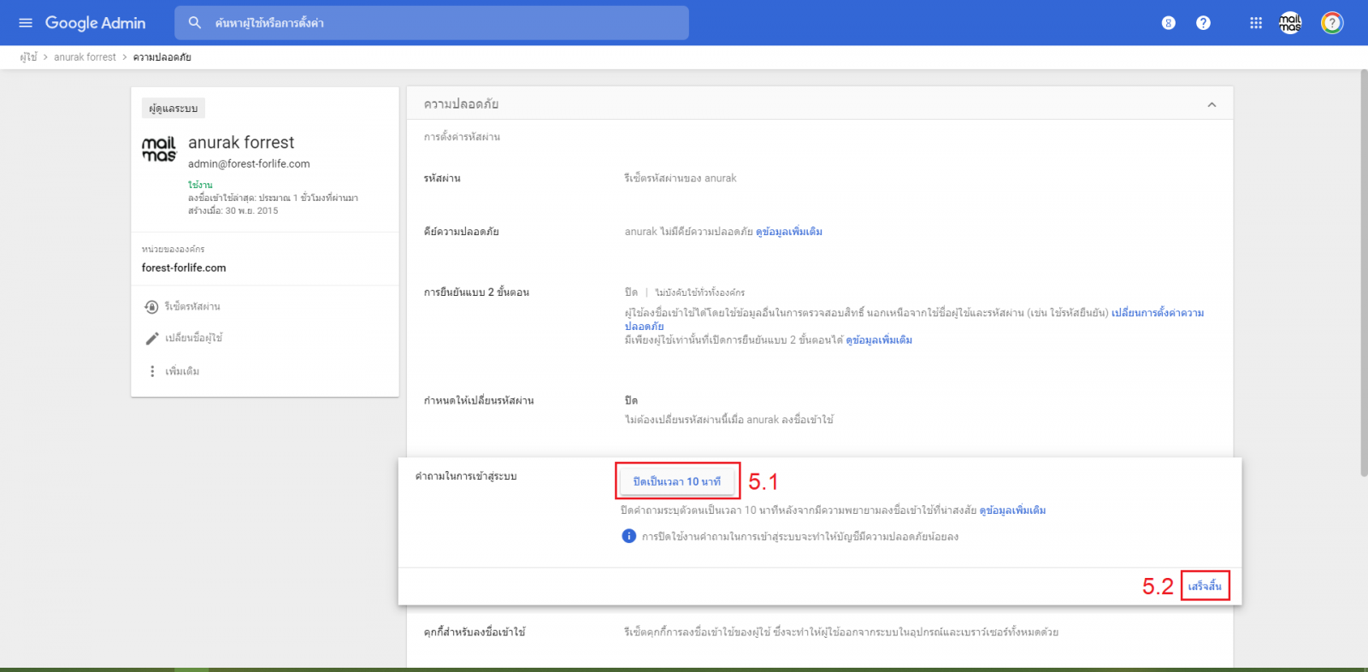
Task: Click the mailmas logo in header
Action: click(x=1290, y=23)
